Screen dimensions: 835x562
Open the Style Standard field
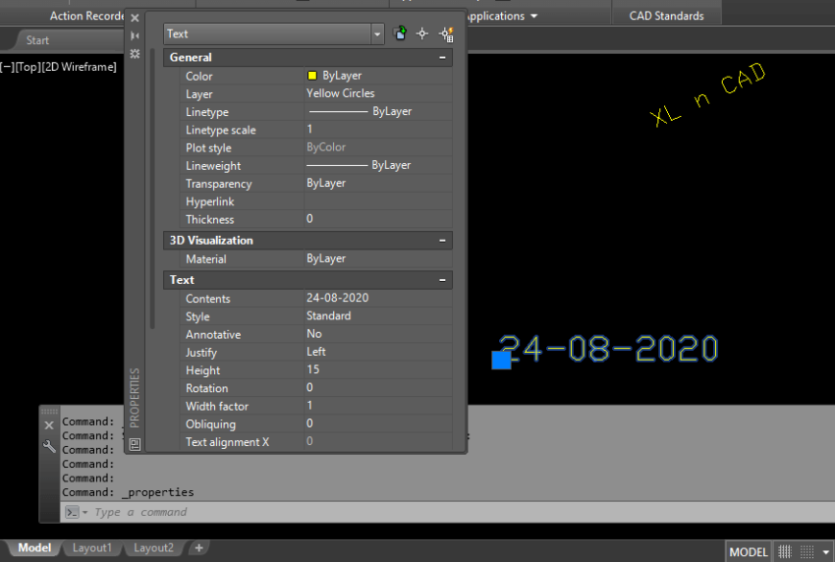[377, 316]
